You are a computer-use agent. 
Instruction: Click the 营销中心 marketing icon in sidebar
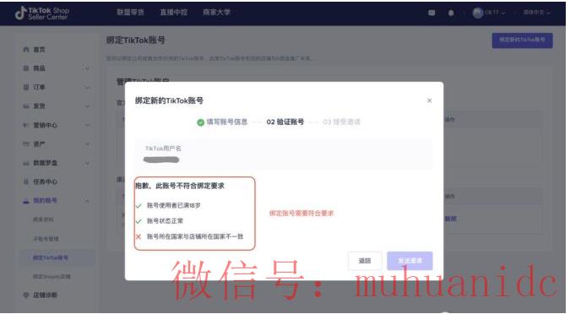(26, 125)
